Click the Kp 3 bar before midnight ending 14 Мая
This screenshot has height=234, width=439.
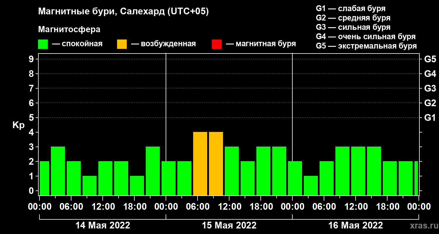coord(153,171)
